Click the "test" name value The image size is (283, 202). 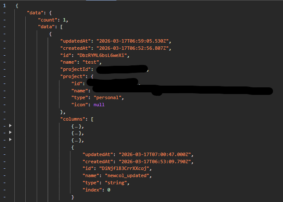point(91,62)
